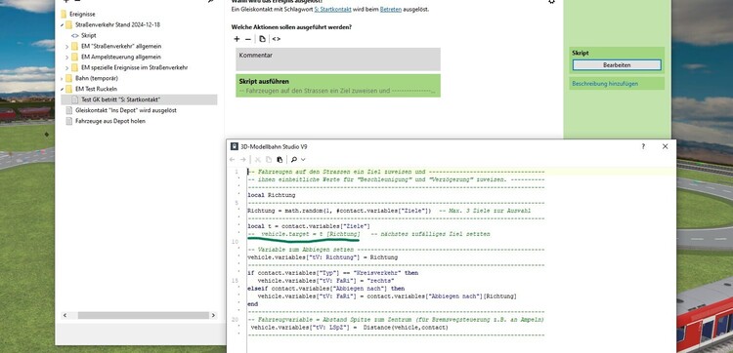This screenshot has height=353, width=733.
Task: Select the Skript ausführen action block
Action: tap(338, 86)
